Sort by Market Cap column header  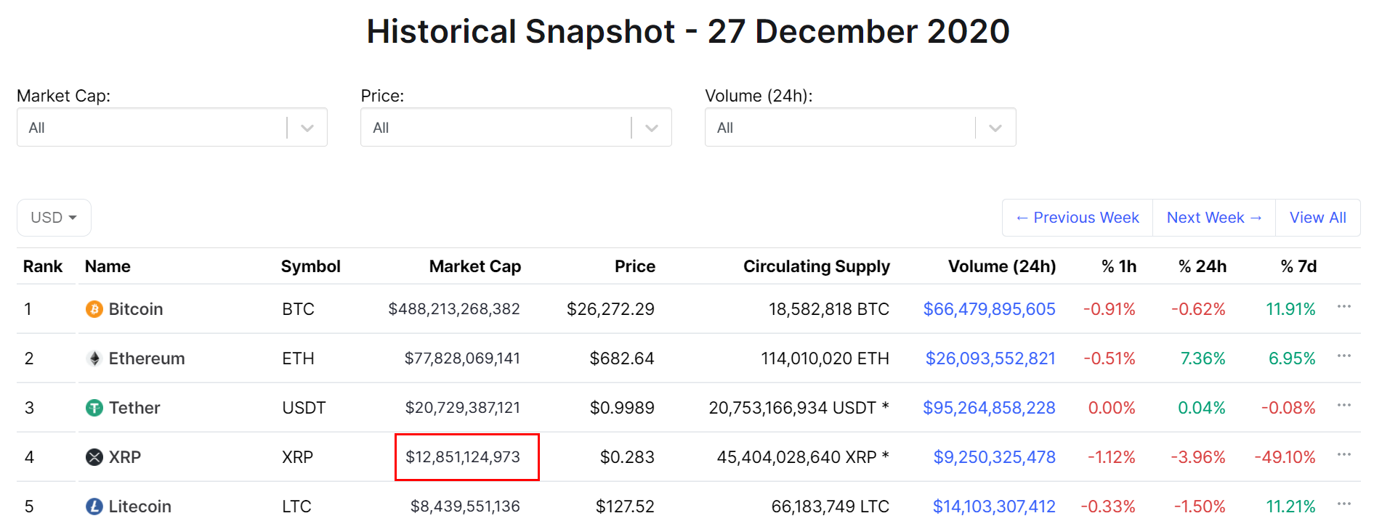(x=474, y=266)
